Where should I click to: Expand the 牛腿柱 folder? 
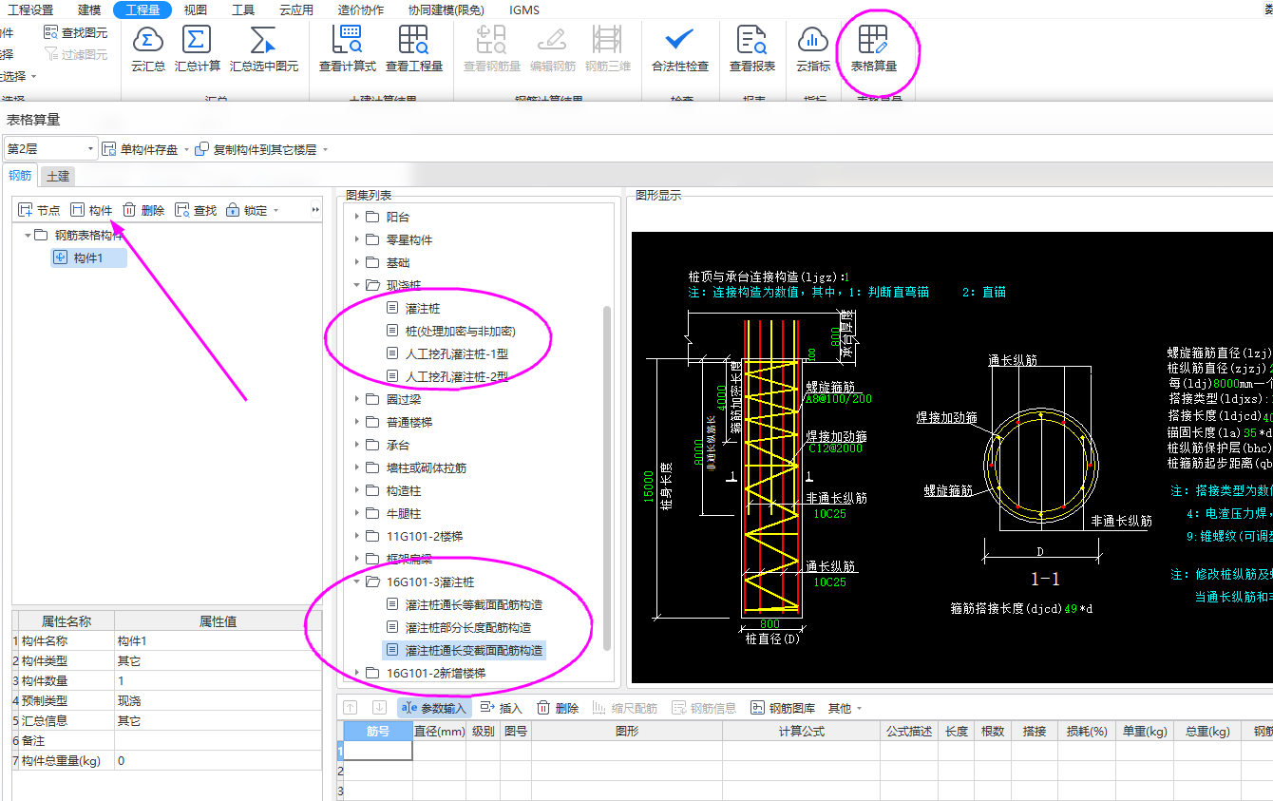click(x=357, y=513)
